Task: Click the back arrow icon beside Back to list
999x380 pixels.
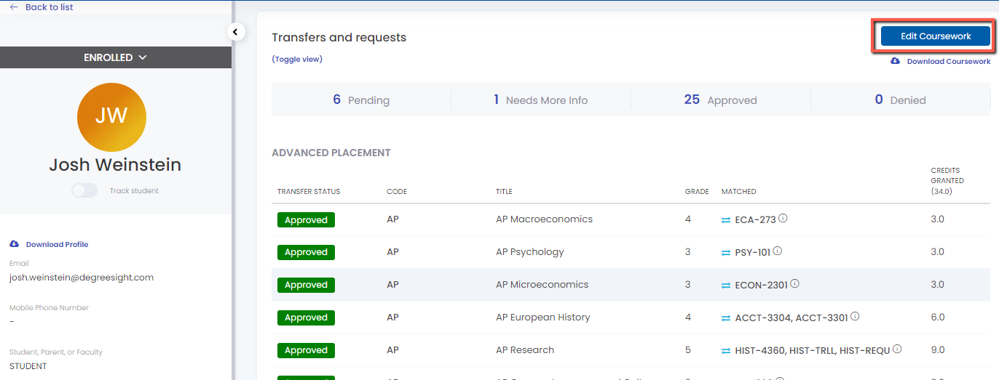Action: point(14,7)
